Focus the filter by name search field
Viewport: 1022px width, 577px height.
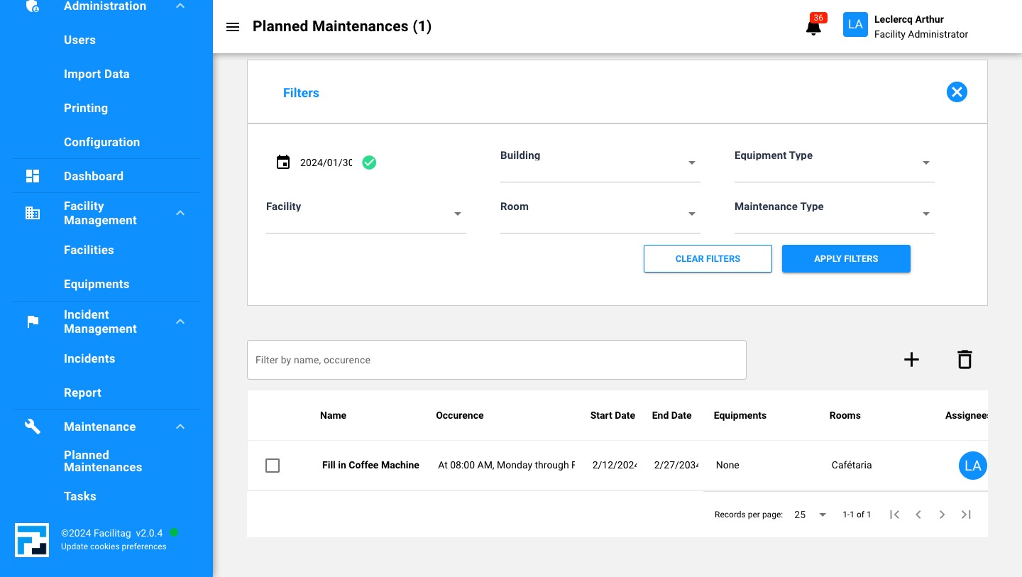pyautogui.click(x=496, y=360)
